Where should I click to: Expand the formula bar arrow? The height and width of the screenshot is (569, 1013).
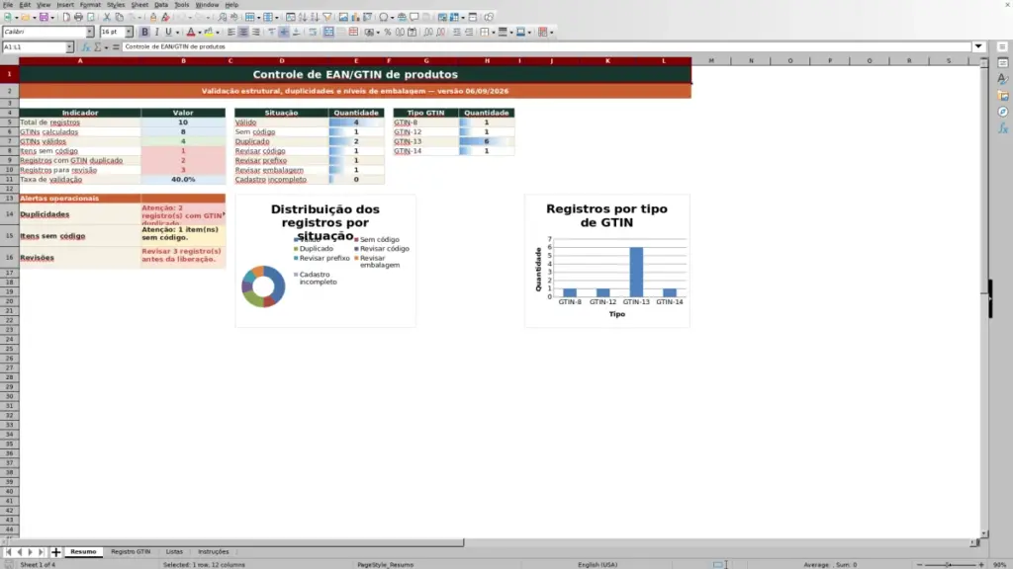click(978, 47)
